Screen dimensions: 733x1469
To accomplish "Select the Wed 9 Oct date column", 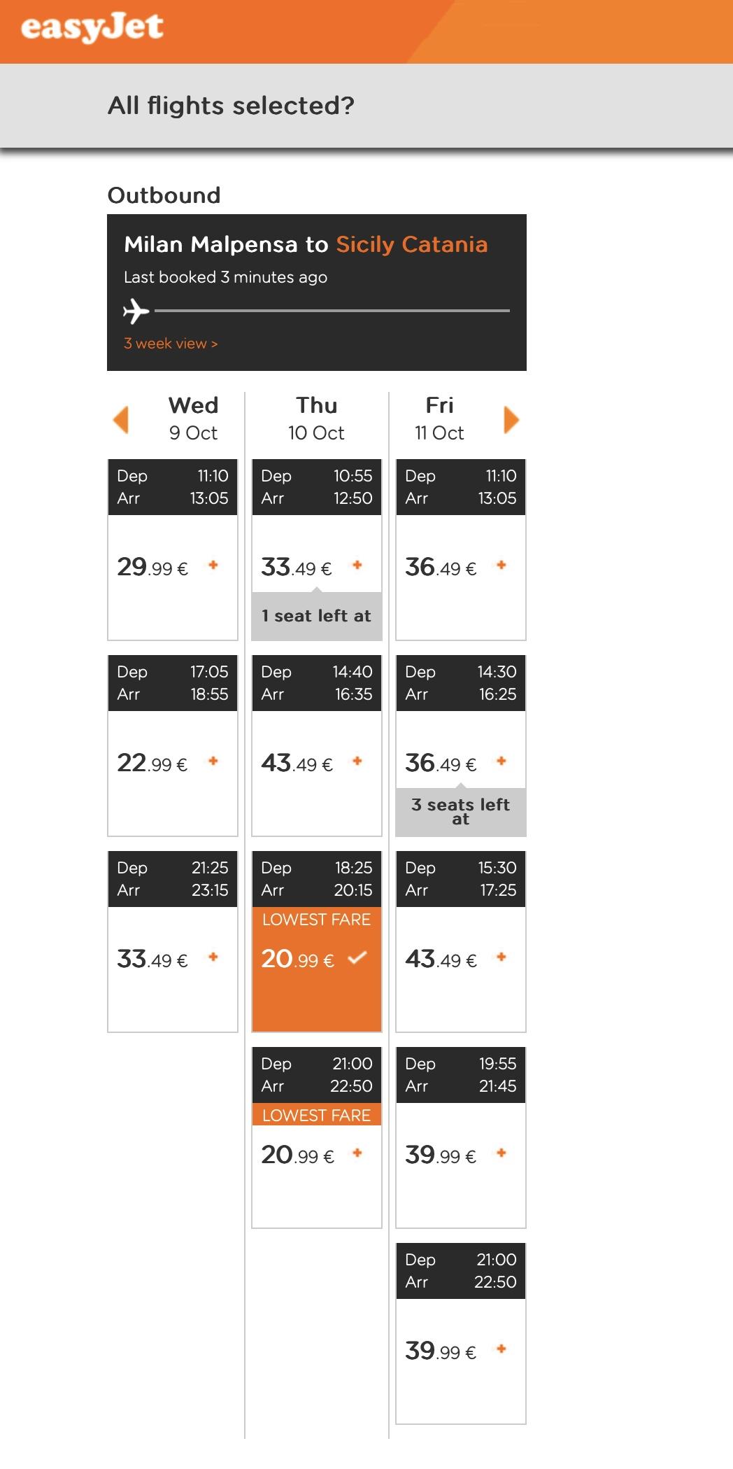I will (193, 419).
